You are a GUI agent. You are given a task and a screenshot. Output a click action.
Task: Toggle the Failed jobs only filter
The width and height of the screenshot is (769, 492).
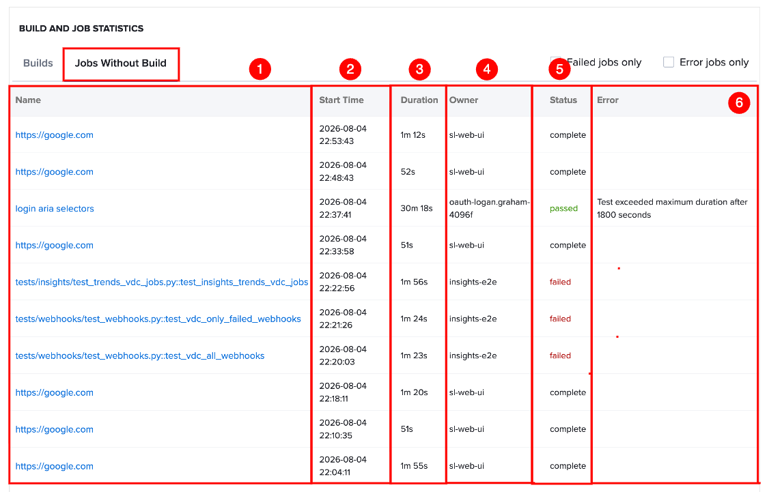click(556, 62)
